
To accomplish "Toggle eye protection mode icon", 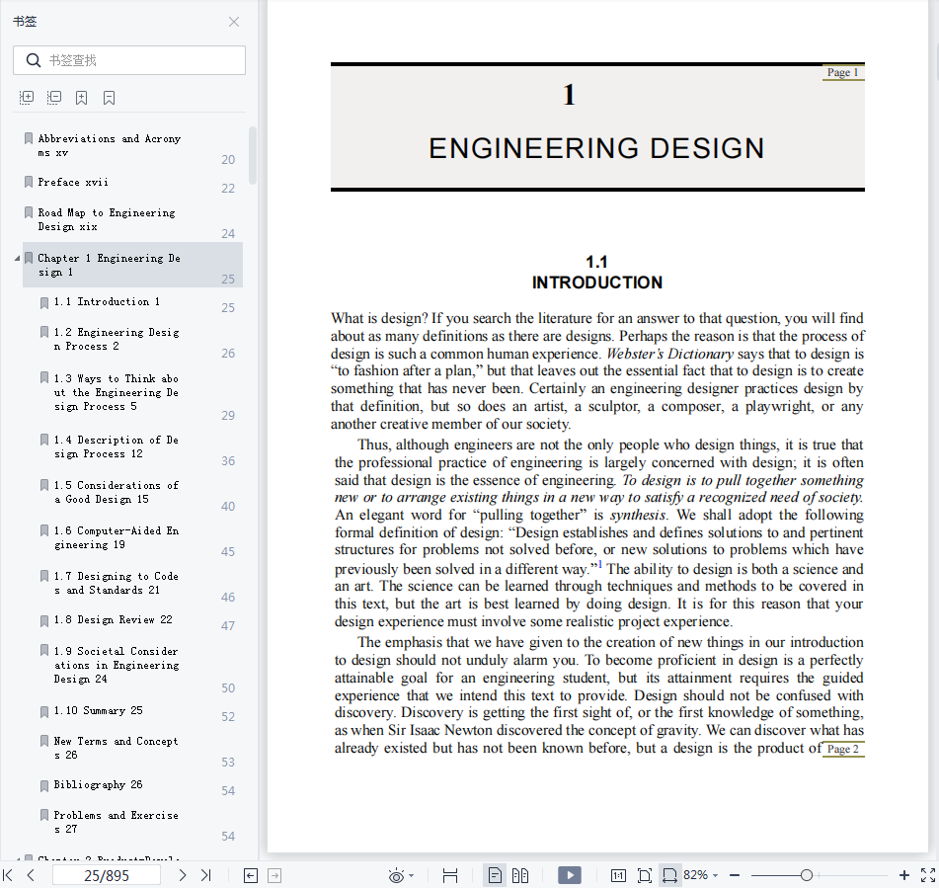I will coord(396,876).
